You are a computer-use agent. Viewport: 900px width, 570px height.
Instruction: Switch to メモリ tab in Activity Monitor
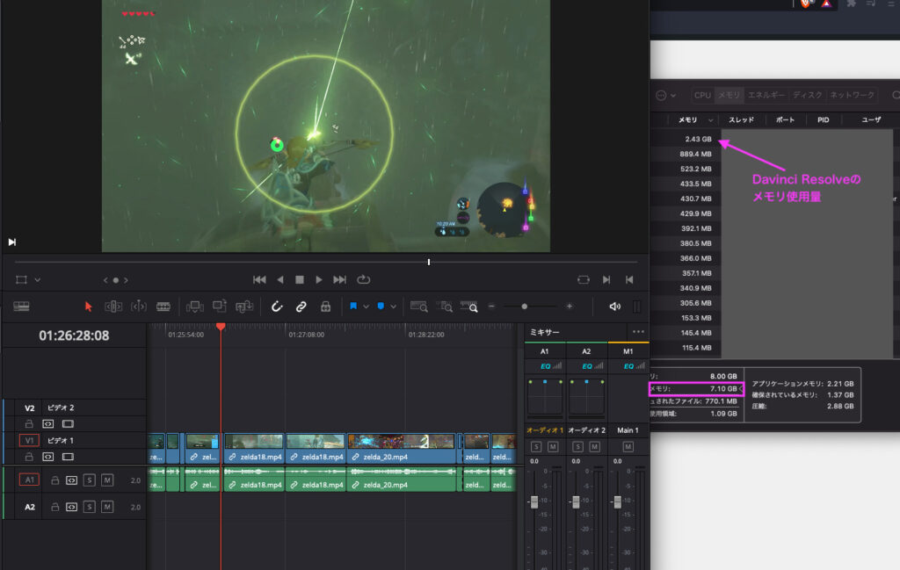[729, 95]
